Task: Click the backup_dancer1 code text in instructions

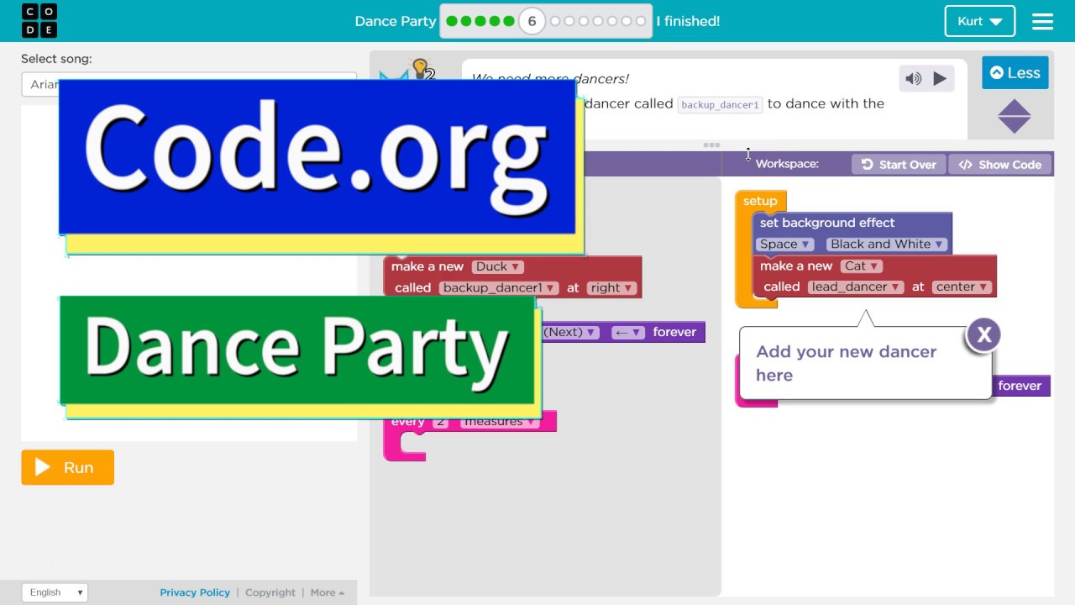Action: pyautogui.click(x=720, y=105)
